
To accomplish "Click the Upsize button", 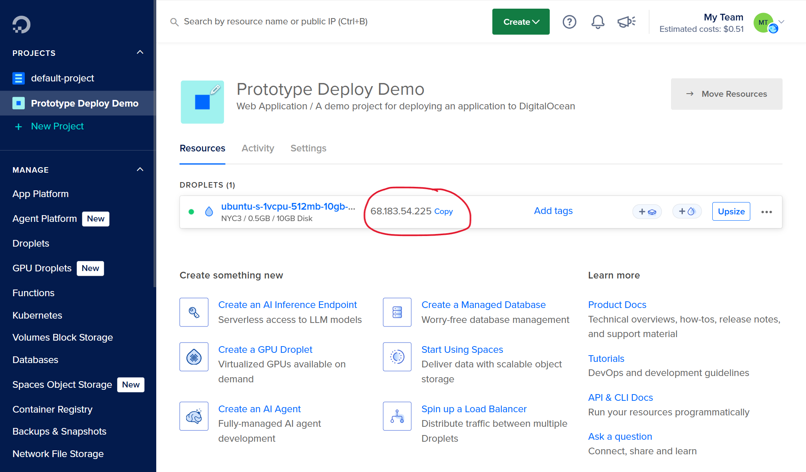I will point(731,212).
